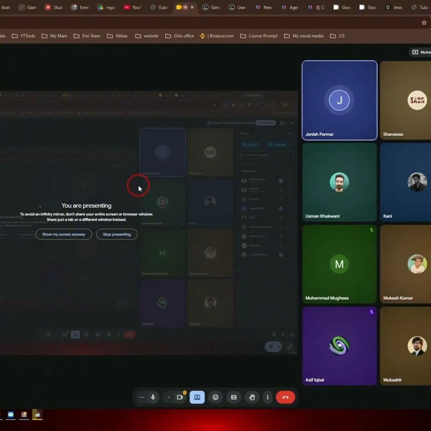Click the SABR avatar of Shanawaz

(417, 100)
